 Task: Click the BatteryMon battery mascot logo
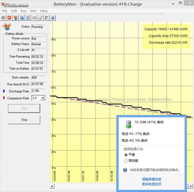point(7,26)
